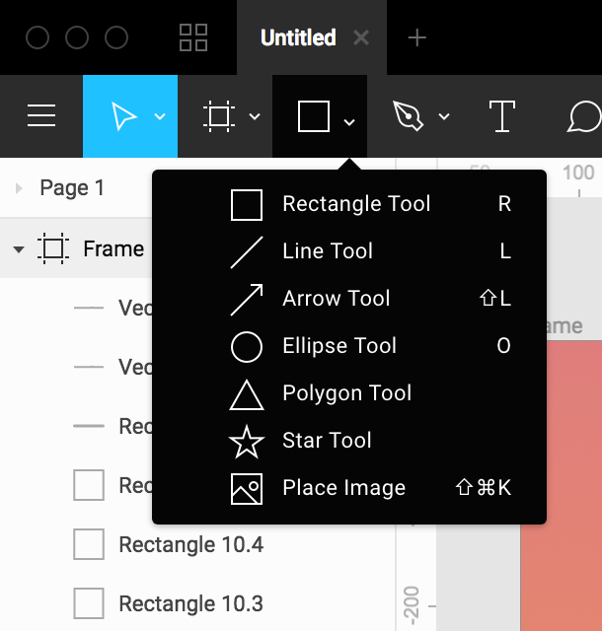Select the Comment tool bubble

(x=584, y=116)
